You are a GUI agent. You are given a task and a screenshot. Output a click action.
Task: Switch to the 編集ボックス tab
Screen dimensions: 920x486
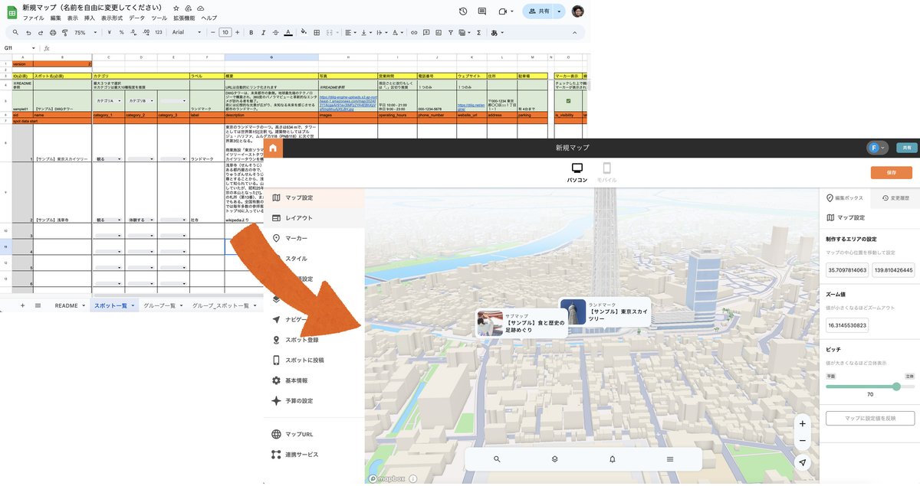844,197
